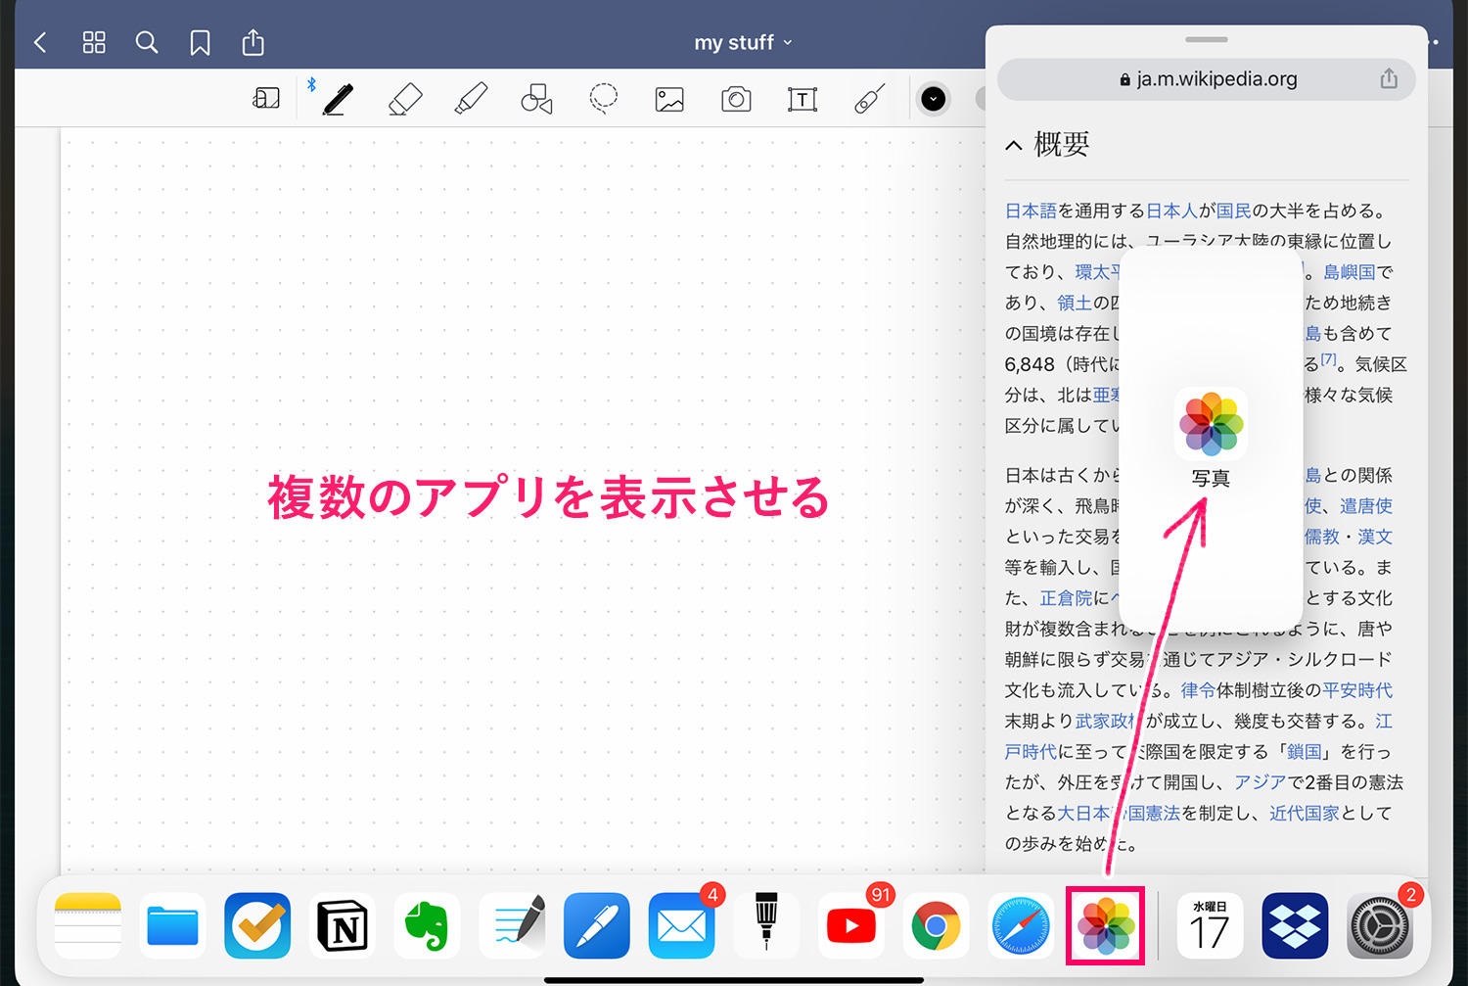The height and width of the screenshot is (986, 1468).
Task: Open Evernote in the dock
Action: click(x=427, y=925)
